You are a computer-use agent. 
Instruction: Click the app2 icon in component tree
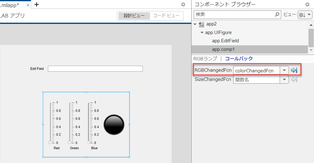(x=201, y=24)
